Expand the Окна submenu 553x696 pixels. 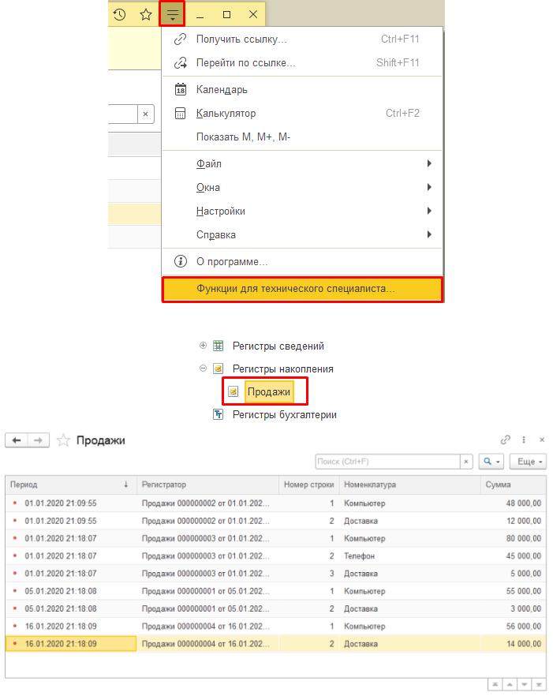tap(302, 187)
